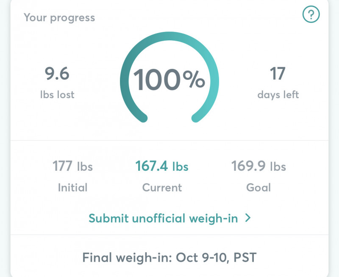Select the 177 lbs initial weight
The height and width of the screenshot is (277, 339).
[x=72, y=166]
